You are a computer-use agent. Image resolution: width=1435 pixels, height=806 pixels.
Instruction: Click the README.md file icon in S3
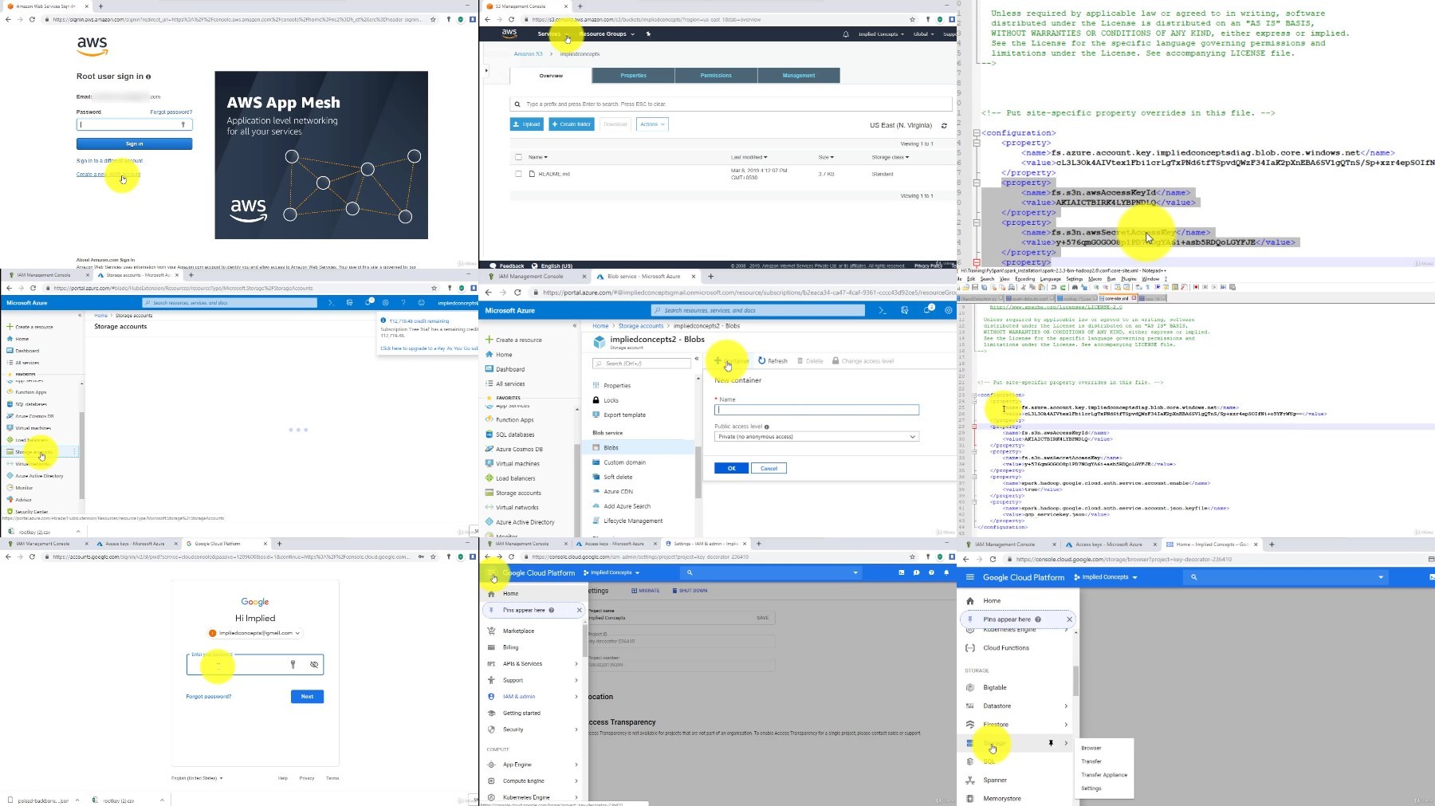click(532, 174)
